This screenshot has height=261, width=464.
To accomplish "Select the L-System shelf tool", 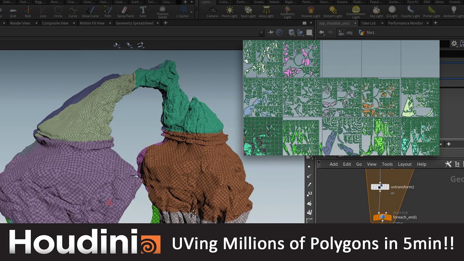I will (182, 12).
